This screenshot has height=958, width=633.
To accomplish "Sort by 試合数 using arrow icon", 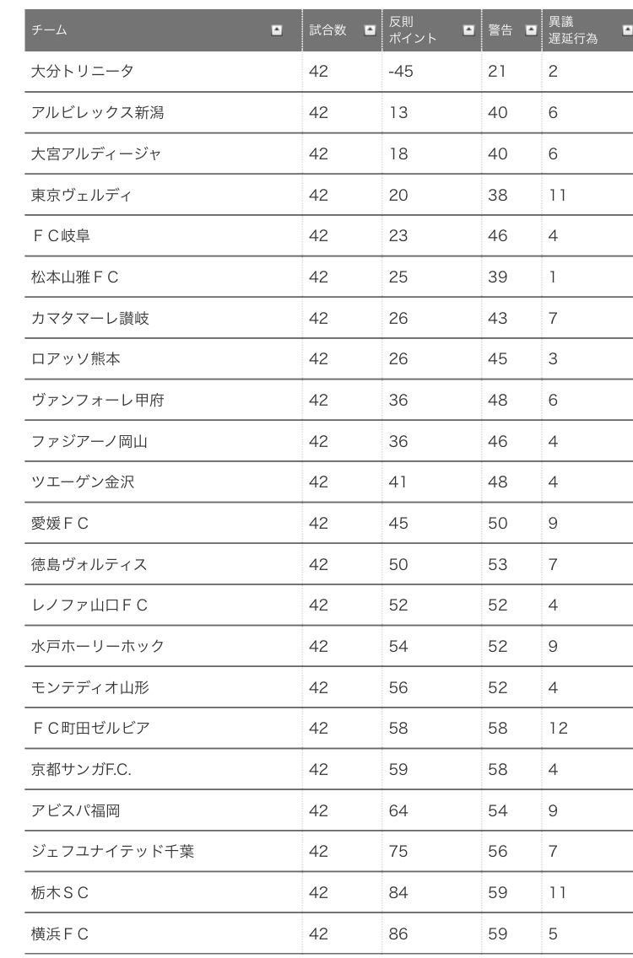I will point(370,30).
